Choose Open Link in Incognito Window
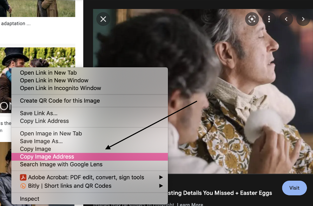The image size is (313, 206). pyautogui.click(x=61, y=88)
